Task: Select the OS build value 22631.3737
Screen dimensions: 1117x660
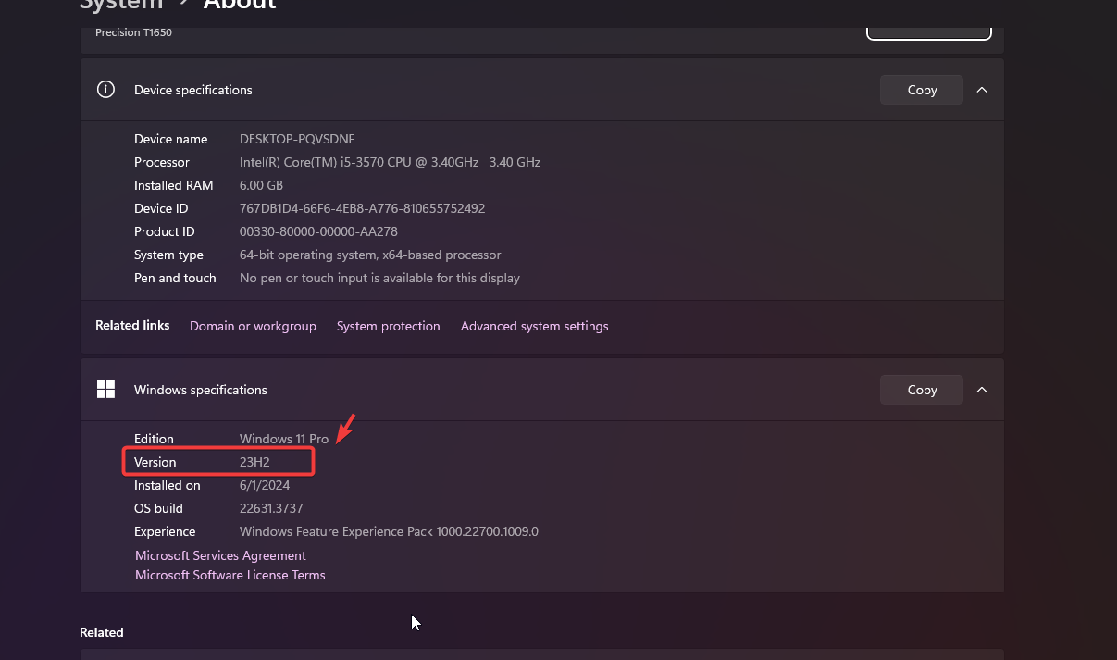Action: tap(271, 508)
